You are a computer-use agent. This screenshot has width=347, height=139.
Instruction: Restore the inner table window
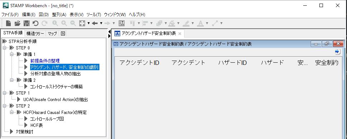(327, 44)
